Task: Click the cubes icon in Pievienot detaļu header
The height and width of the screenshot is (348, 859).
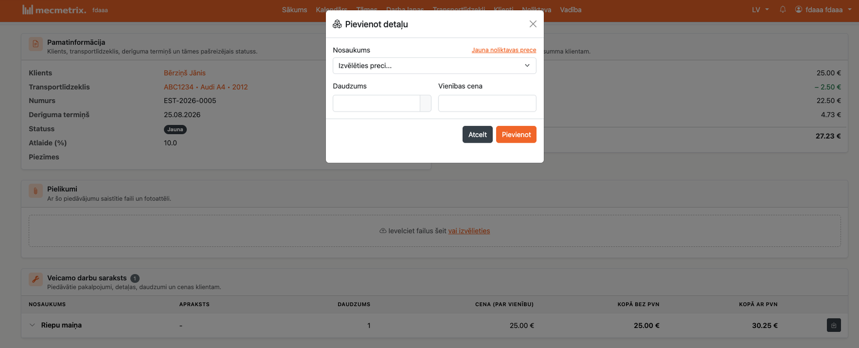Action: tap(337, 24)
